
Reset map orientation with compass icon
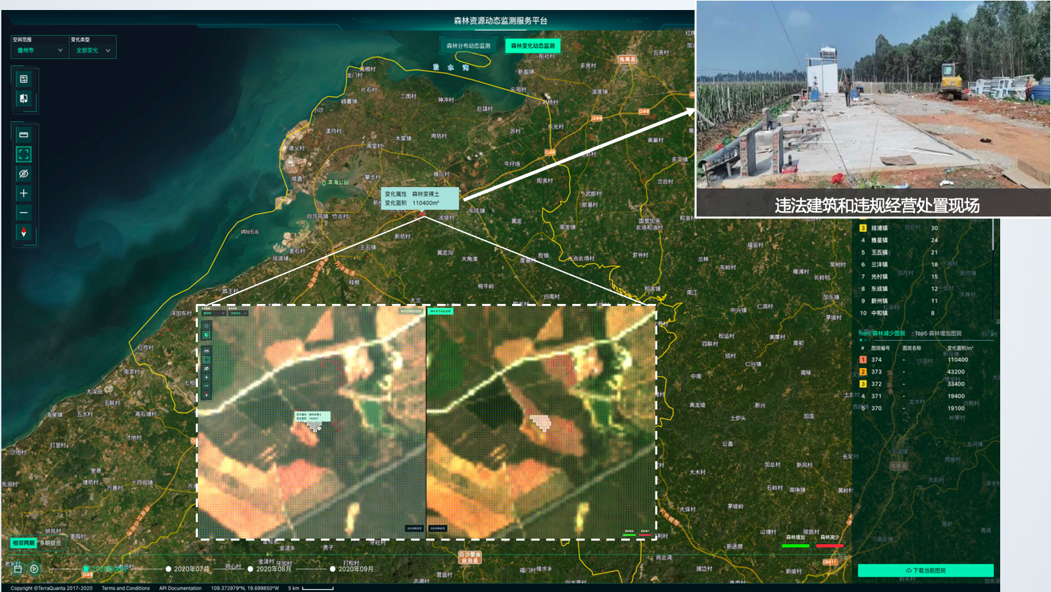(x=23, y=233)
